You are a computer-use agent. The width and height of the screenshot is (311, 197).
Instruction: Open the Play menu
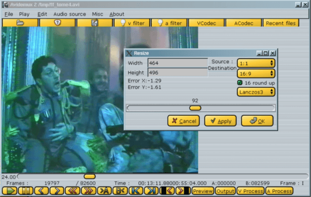click(24, 14)
